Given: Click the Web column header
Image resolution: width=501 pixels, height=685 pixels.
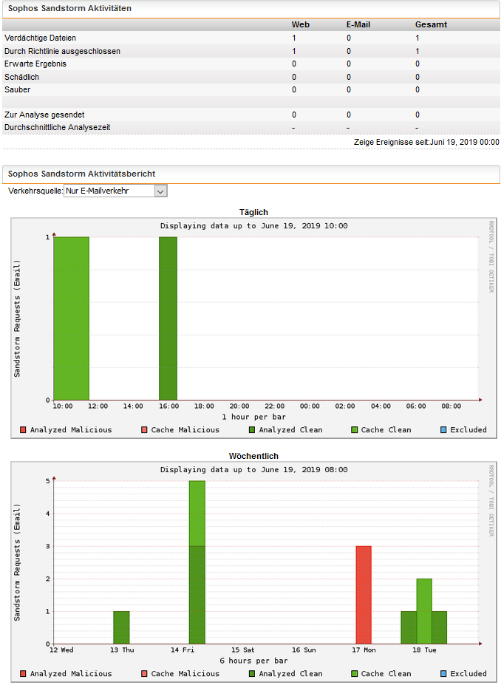Looking at the screenshot, I should (301, 25).
